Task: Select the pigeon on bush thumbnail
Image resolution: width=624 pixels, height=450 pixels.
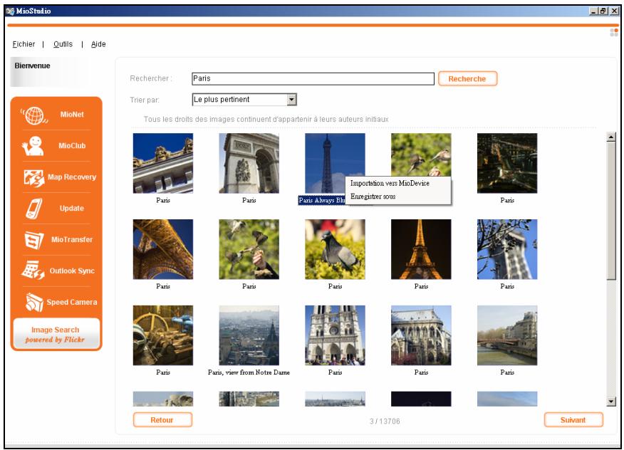Action: click(335, 249)
